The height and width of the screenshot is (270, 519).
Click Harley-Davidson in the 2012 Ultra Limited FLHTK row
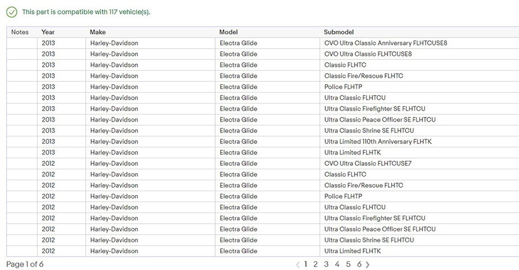(x=114, y=251)
